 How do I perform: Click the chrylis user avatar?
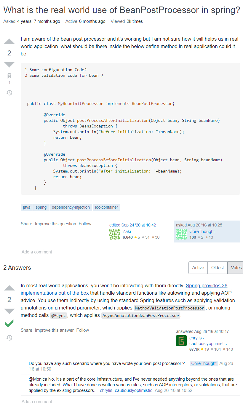181,341
